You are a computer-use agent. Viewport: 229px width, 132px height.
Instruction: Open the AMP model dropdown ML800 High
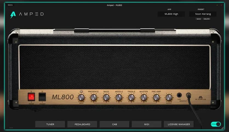click(x=171, y=14)
